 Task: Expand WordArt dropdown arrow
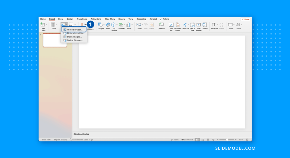188,25
